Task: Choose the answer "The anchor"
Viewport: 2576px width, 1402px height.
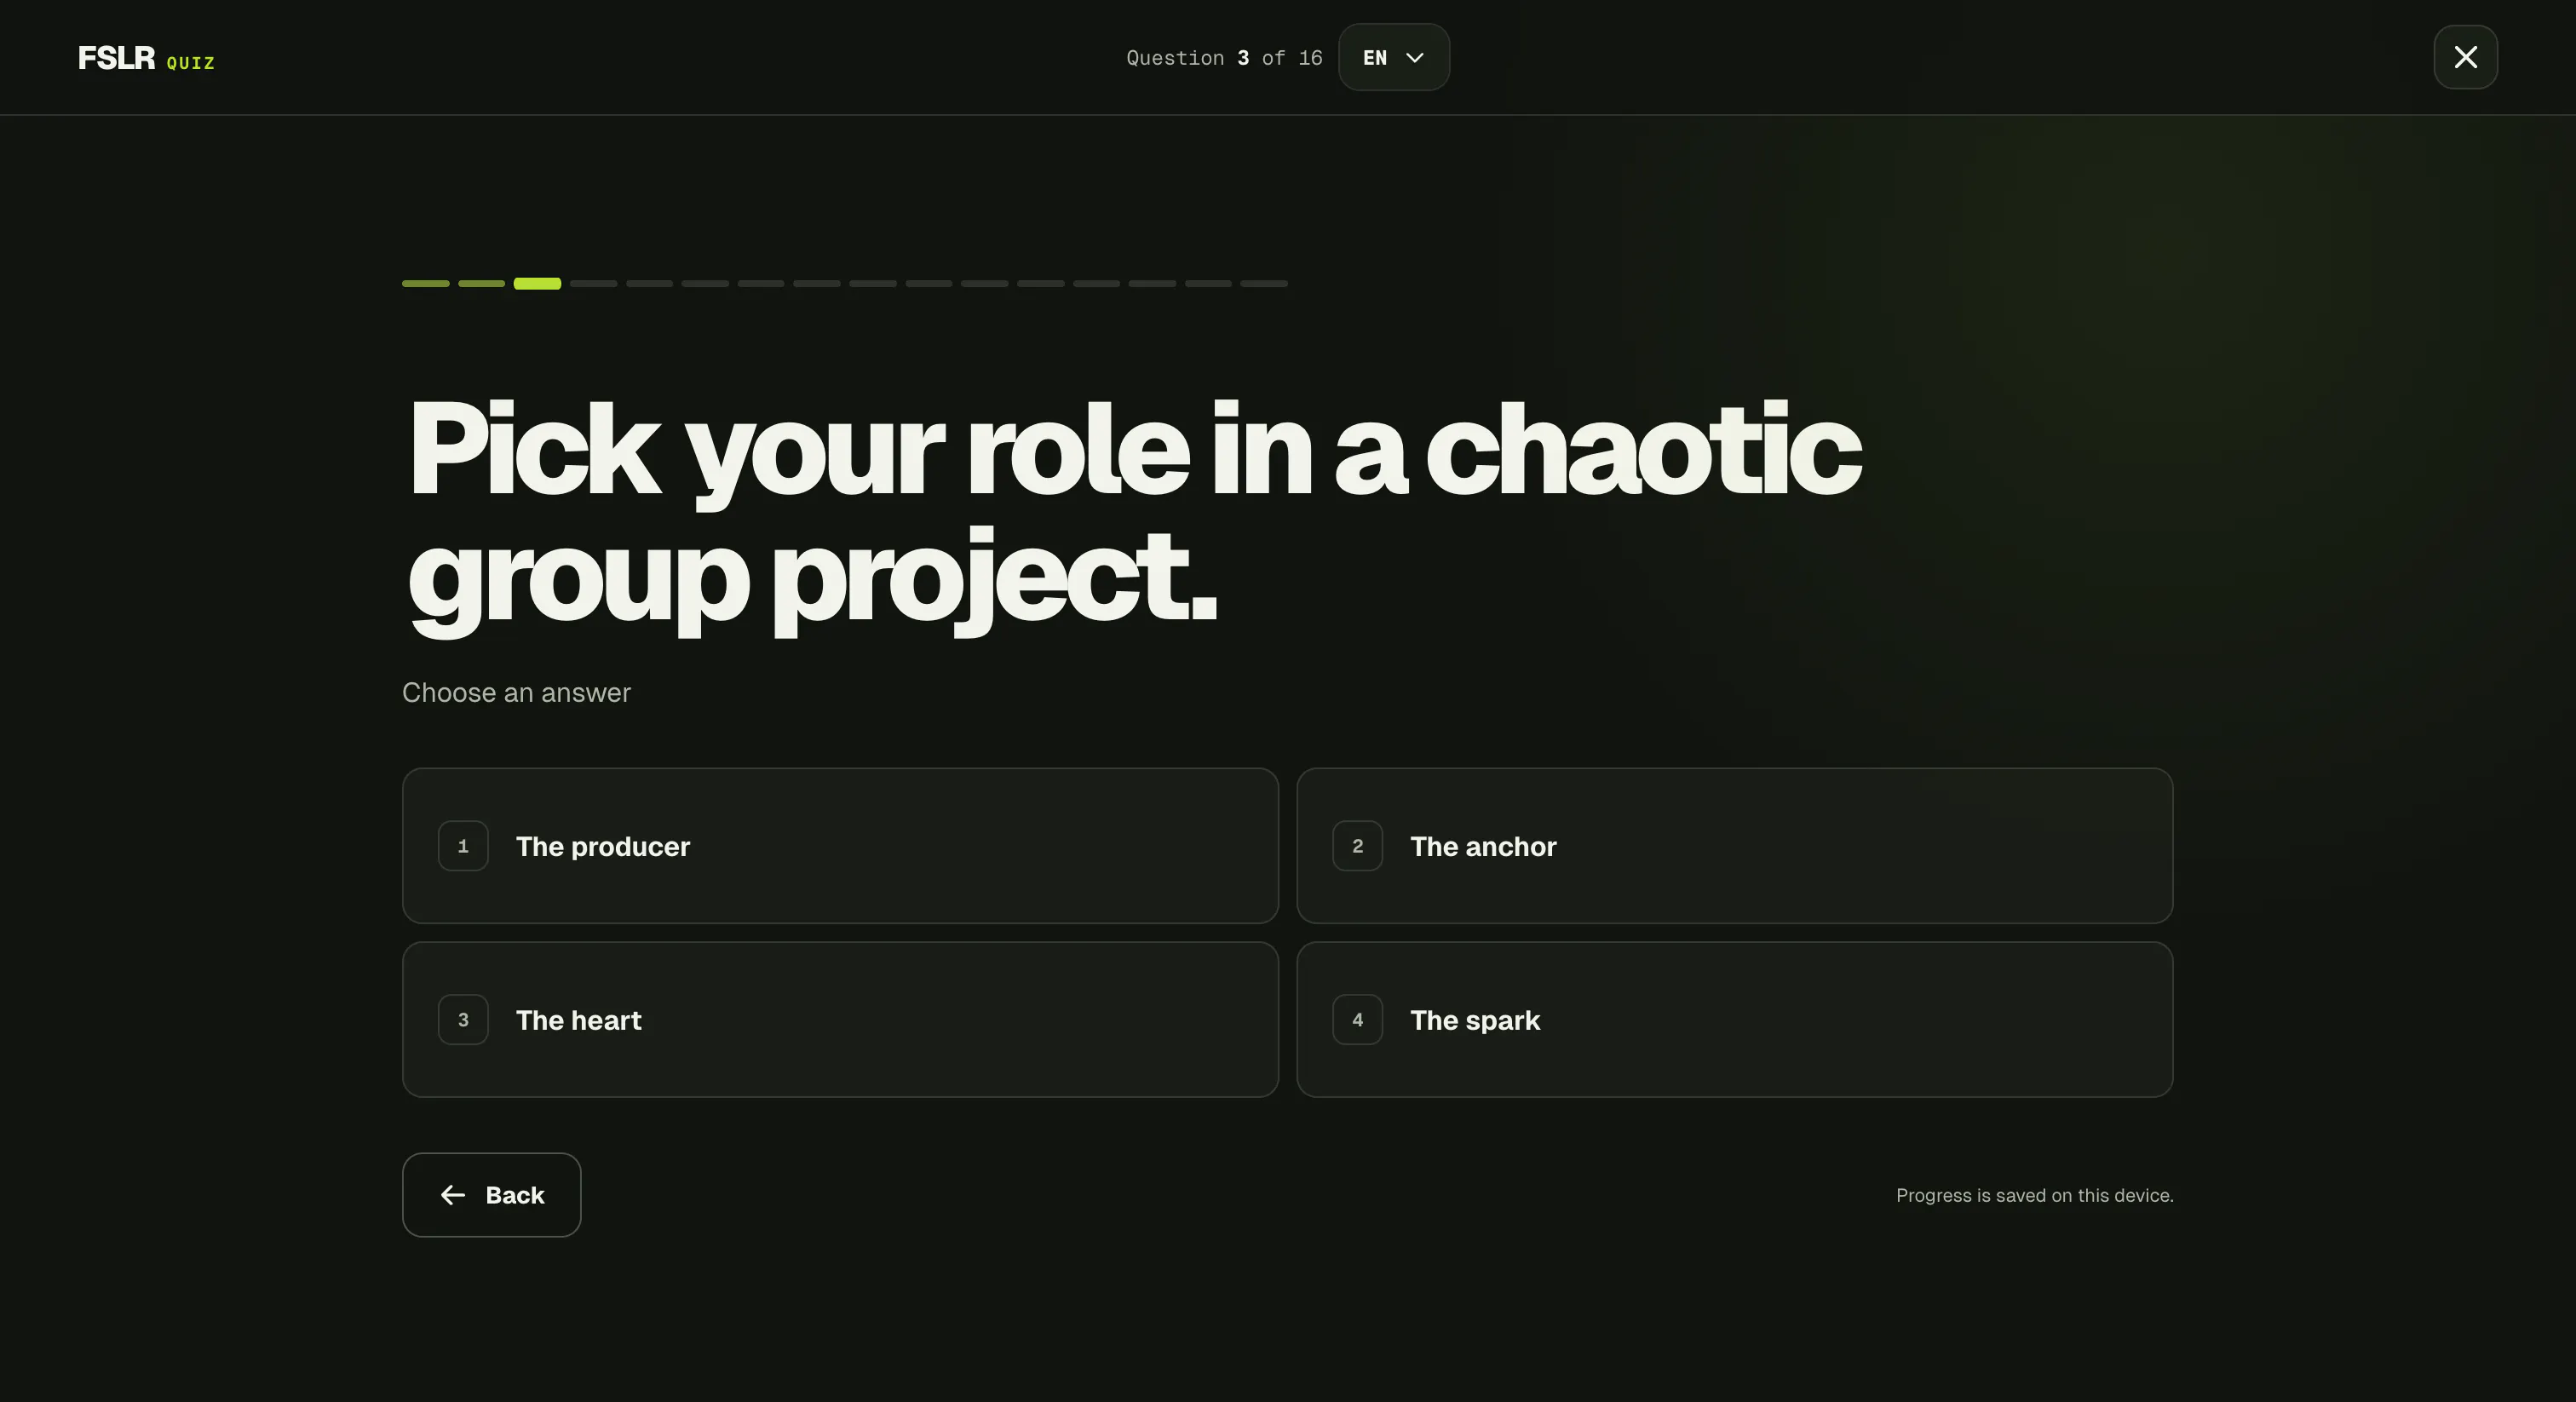Action: pyautogui.click(x=1734, y=846)
